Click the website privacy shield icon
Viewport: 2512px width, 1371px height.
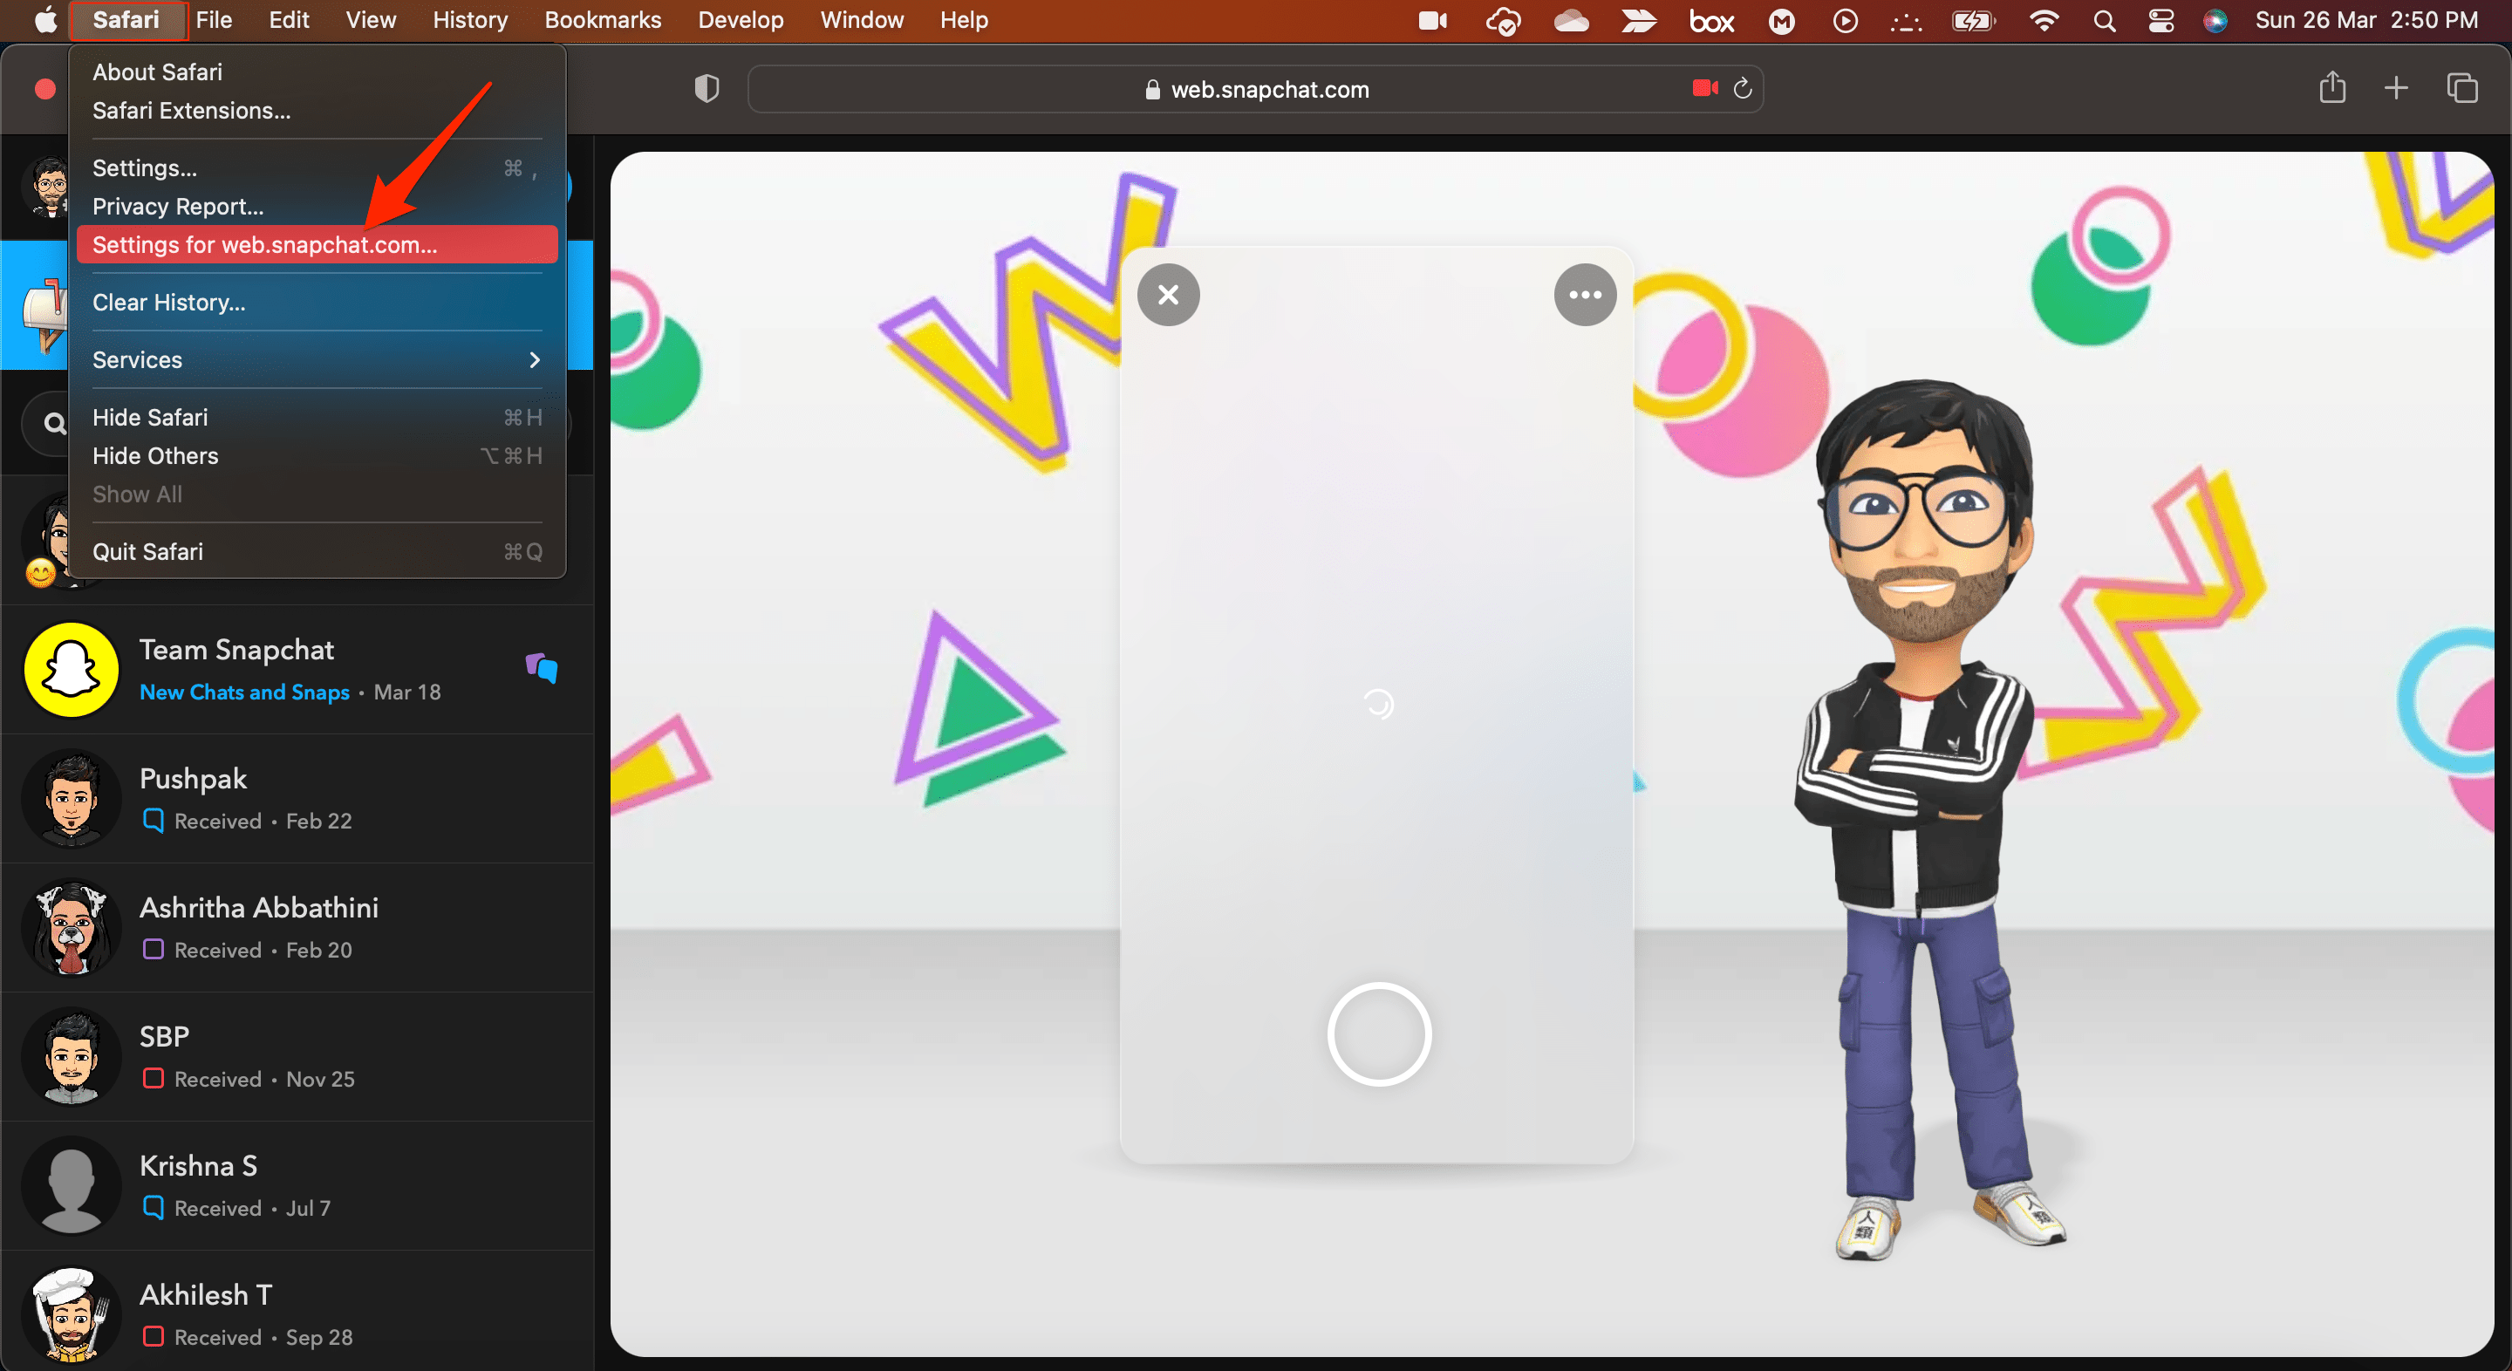tap(706, 88)
